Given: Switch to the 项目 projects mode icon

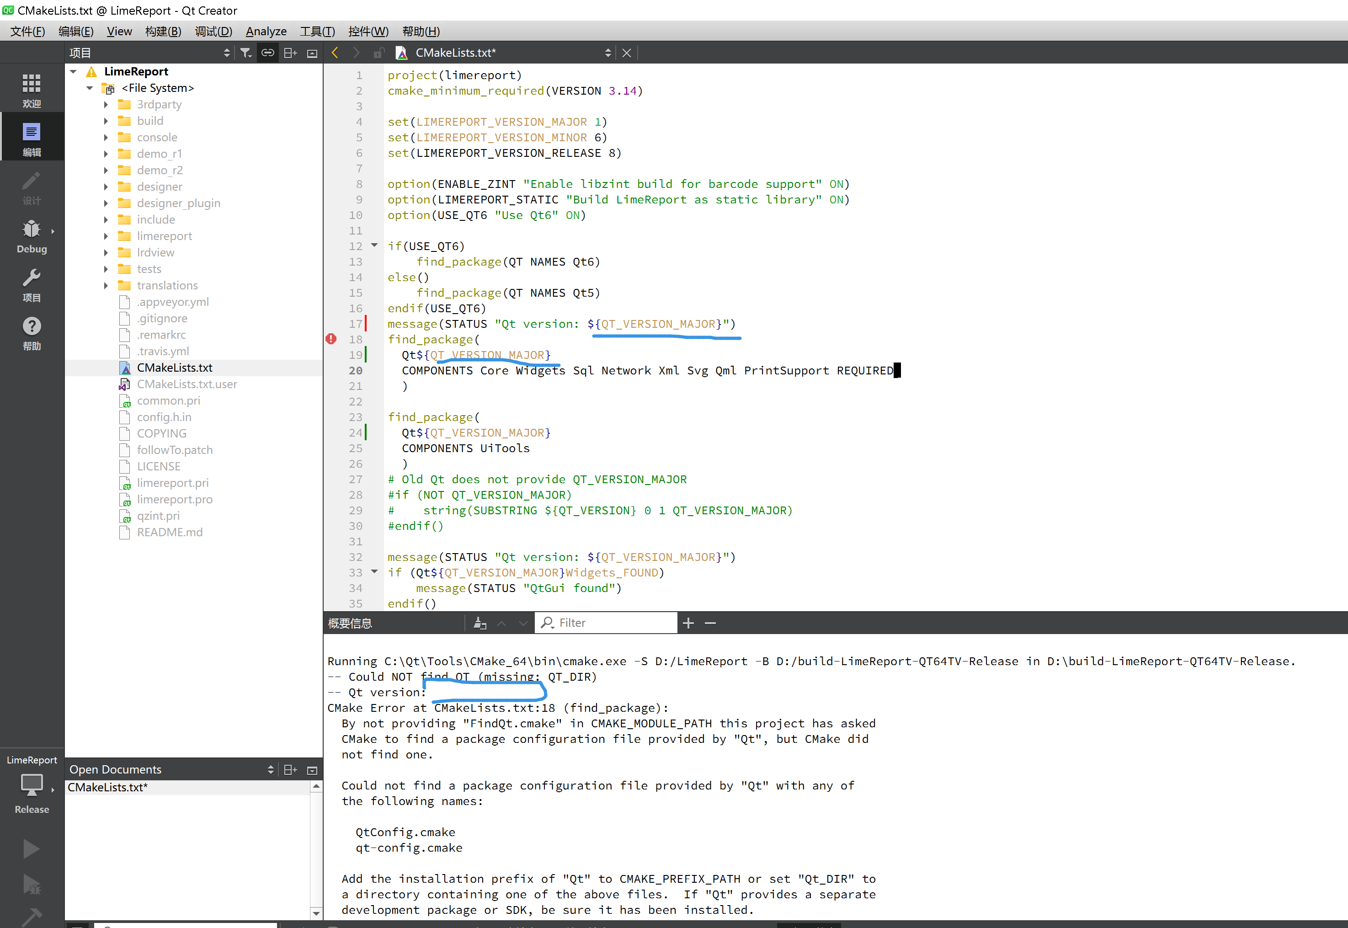Looking at the screenshot, I should coord(32,285).
